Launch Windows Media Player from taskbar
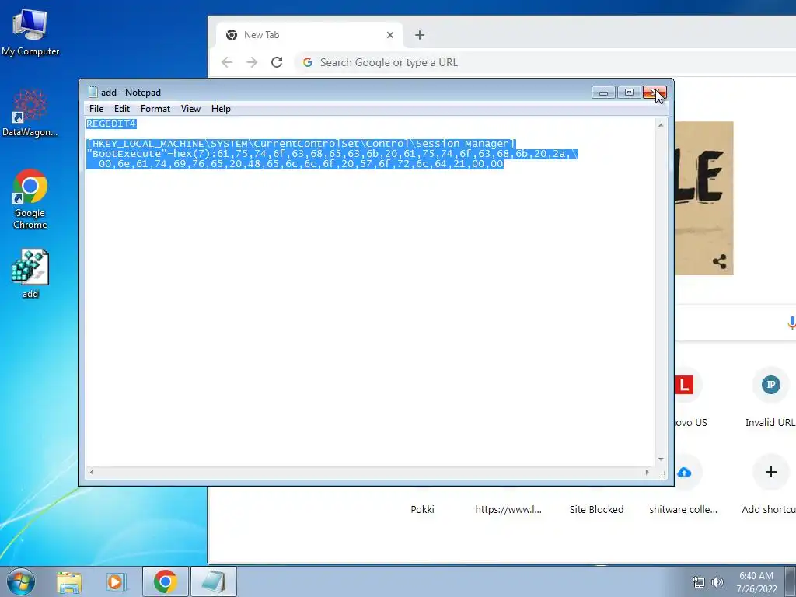This screenshot has height=597, width=796. [116, 581]
